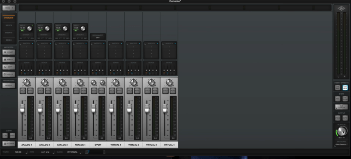Toggle SR Convert on the S/PDIF channel
351x159 pixels.
(x=98, y=37)
